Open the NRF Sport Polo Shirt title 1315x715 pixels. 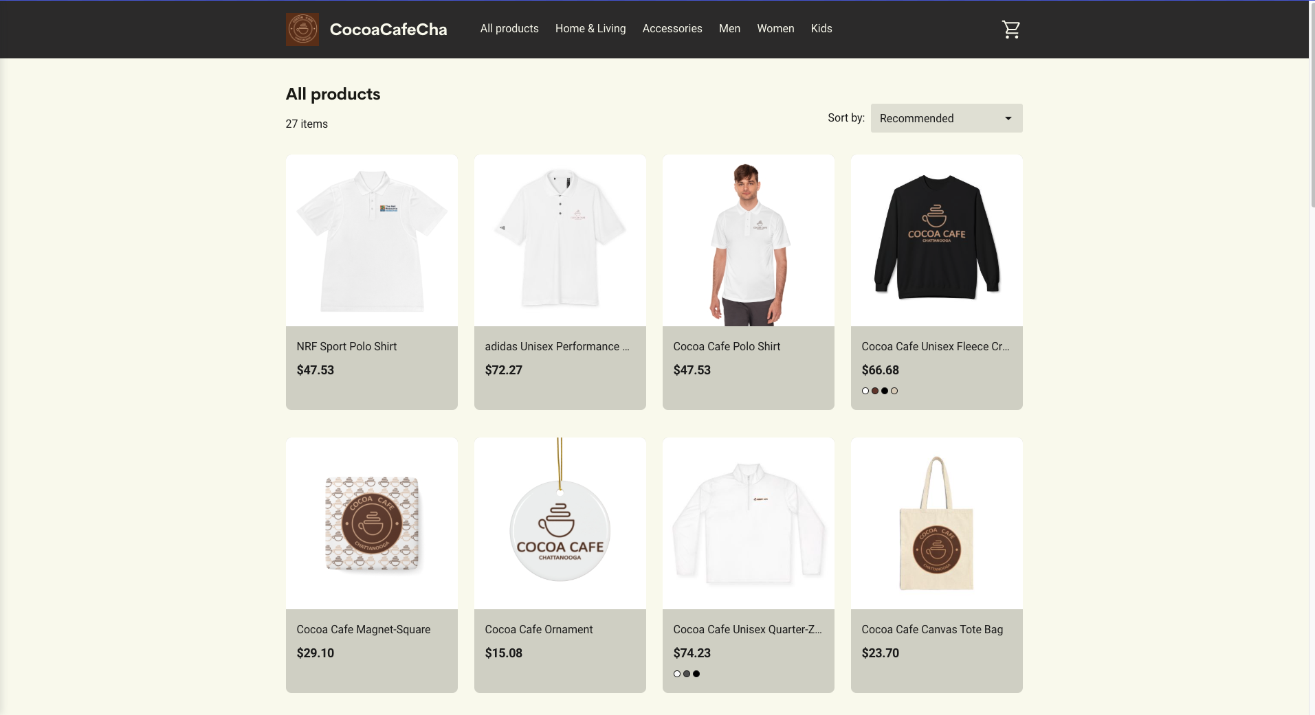(346, 347)
